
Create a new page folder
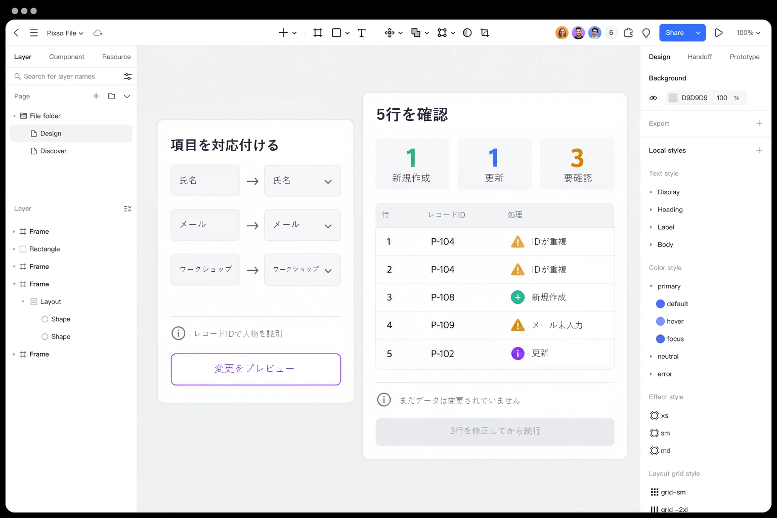112,96
